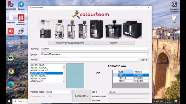
Task: Click the найти search button
Action: click(x=144, y=60)
